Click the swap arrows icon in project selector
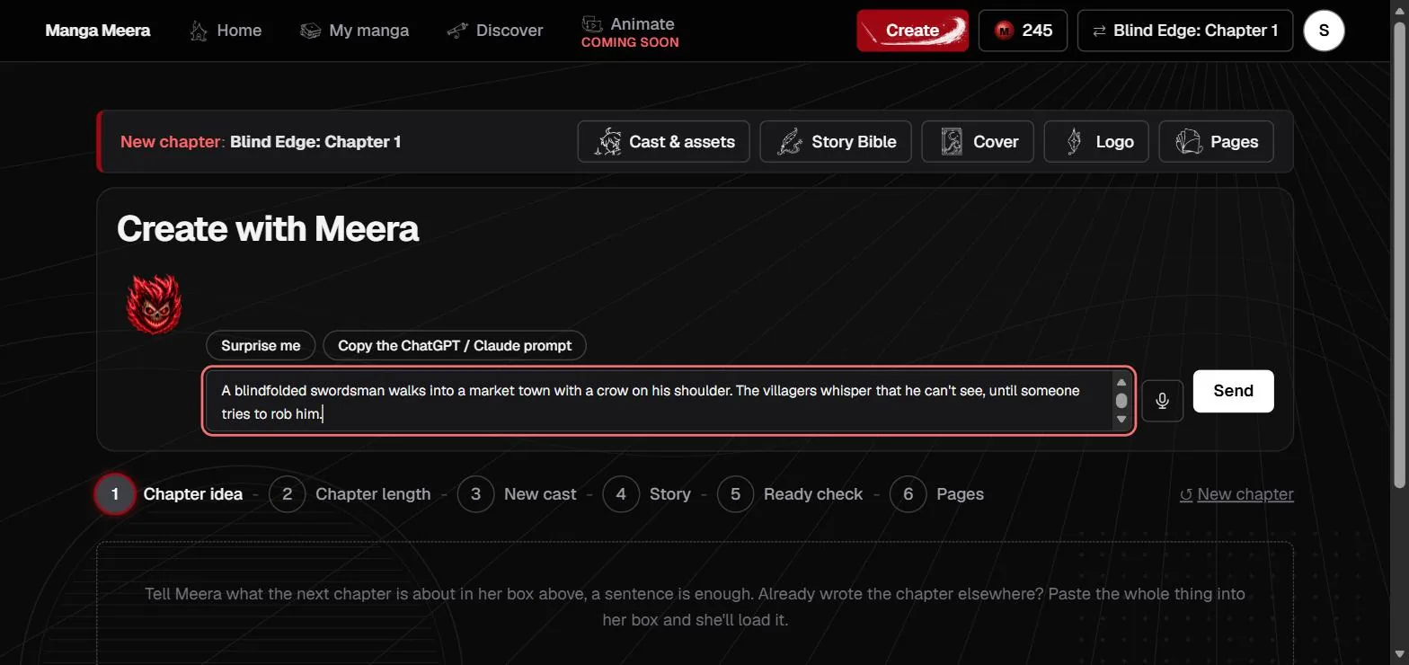This screenshot has height=665, width=1409. click(1098, 31)
